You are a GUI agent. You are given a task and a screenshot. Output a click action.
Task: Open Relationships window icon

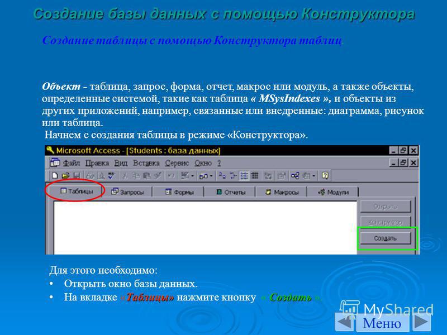[295, 176]
